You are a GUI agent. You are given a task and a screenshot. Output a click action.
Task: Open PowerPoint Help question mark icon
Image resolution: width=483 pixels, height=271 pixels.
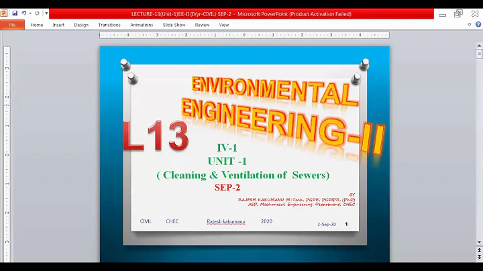[478, 24]
